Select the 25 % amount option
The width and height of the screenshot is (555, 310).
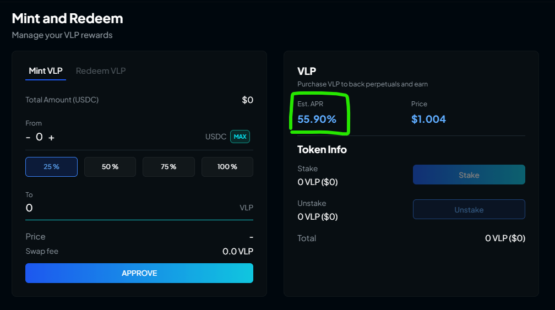51,167
